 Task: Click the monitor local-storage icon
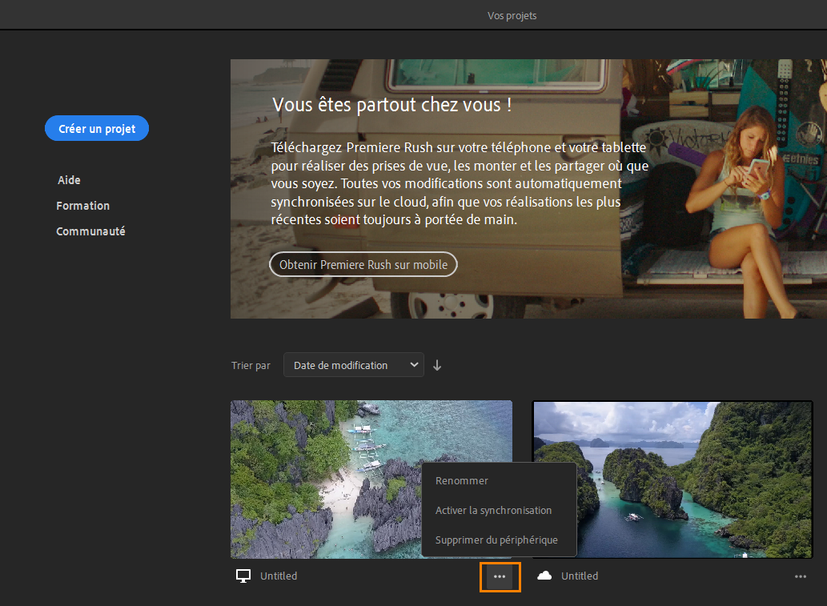243,576
